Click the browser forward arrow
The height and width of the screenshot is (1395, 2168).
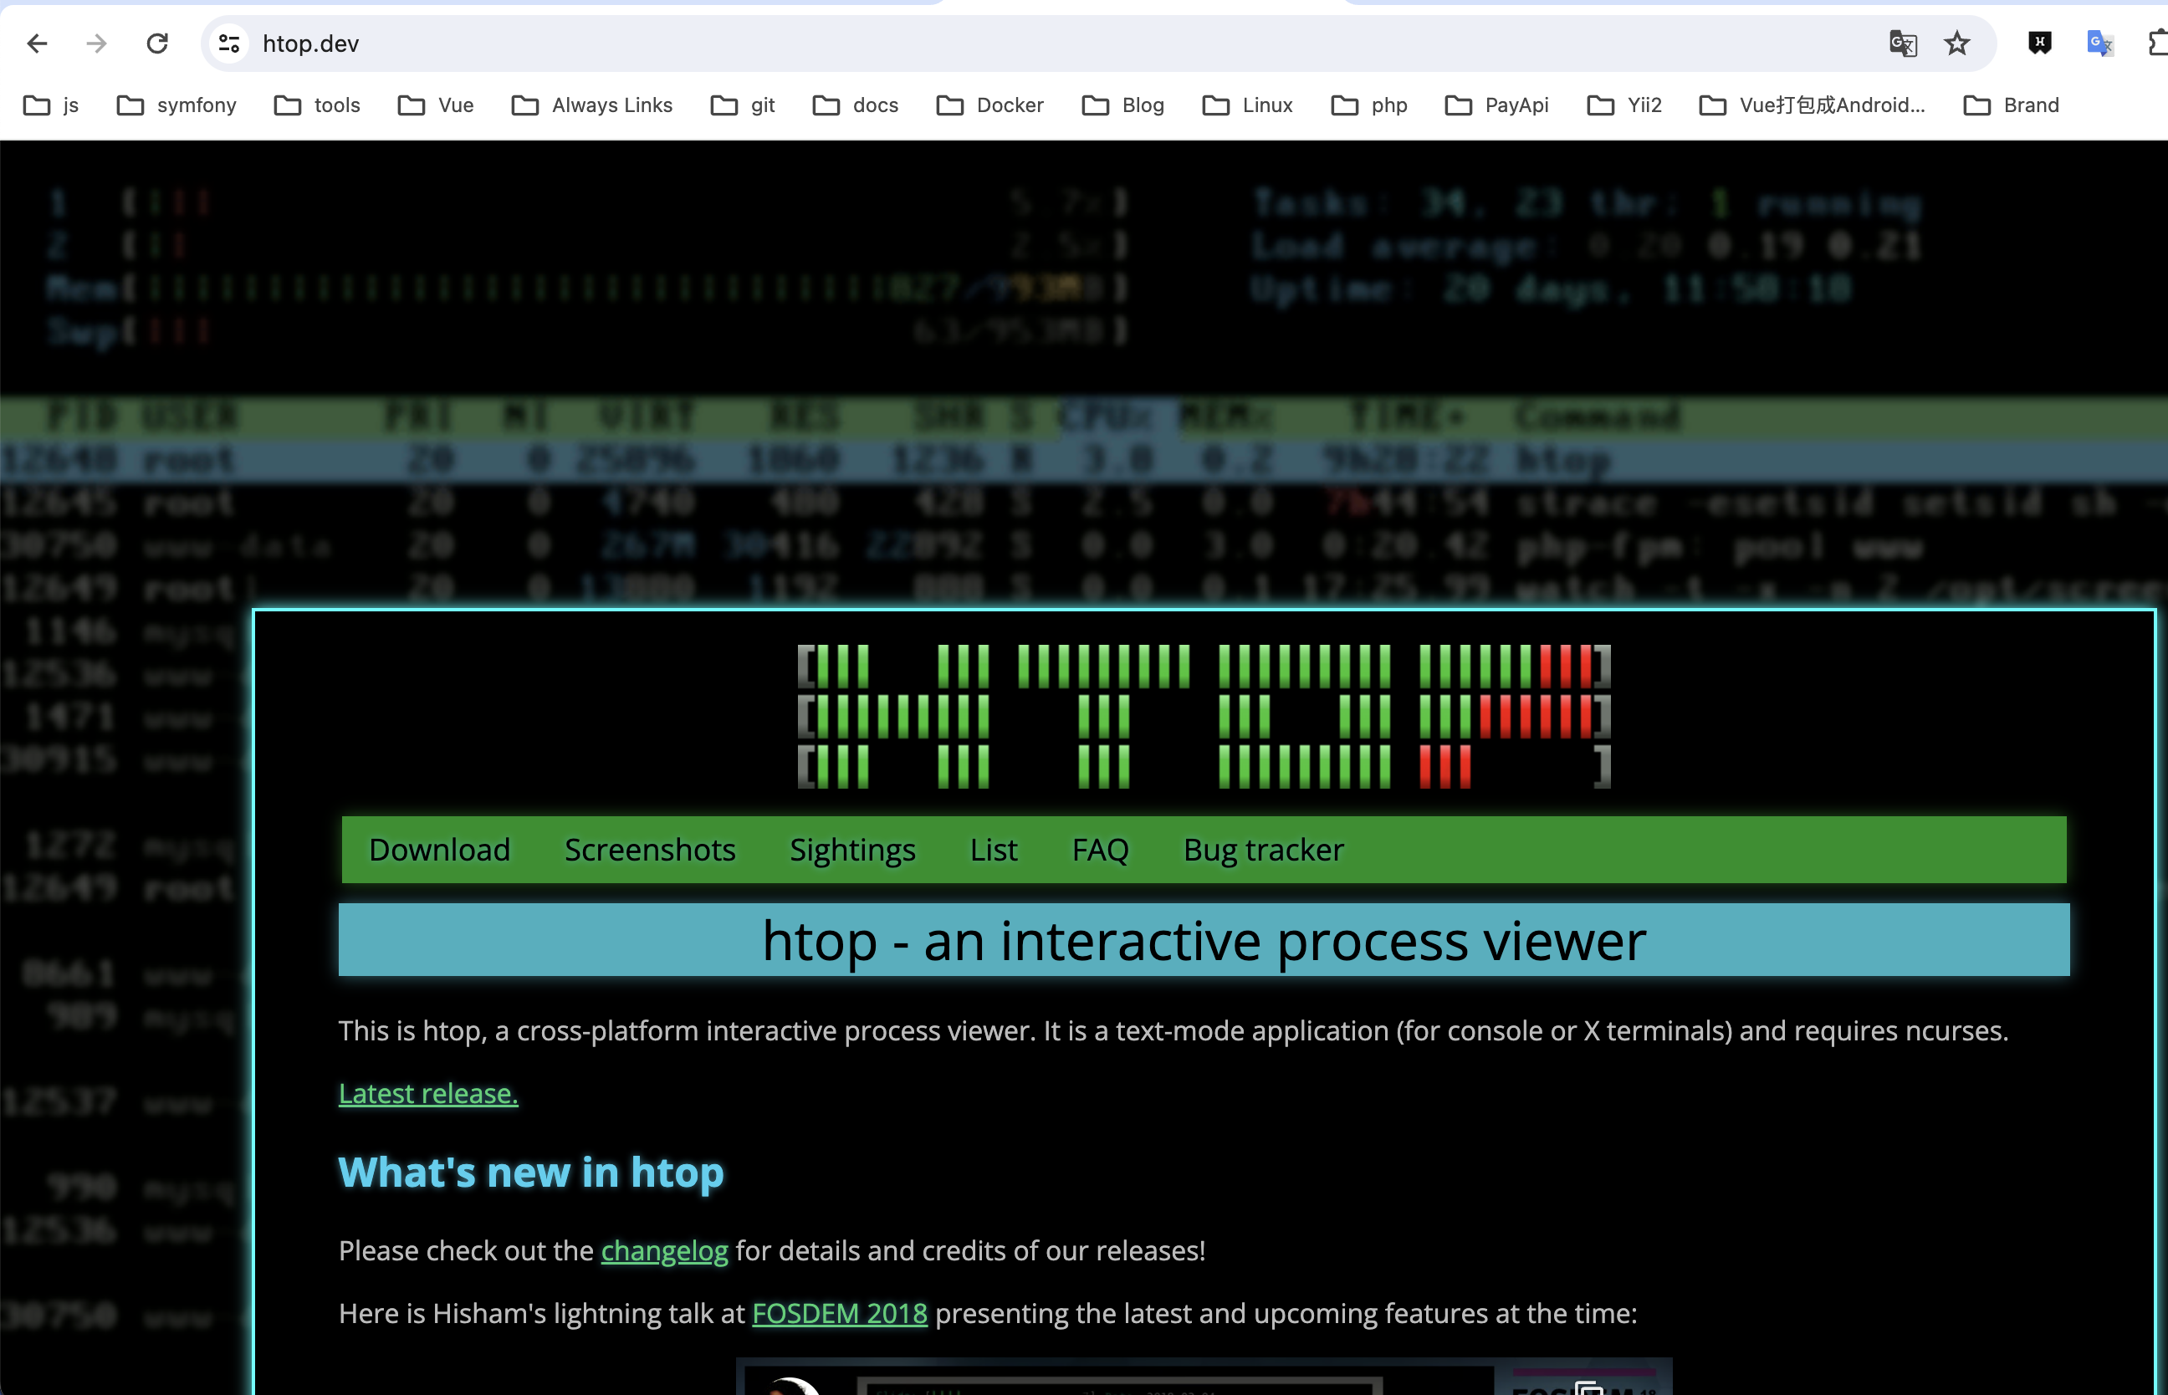97,43
